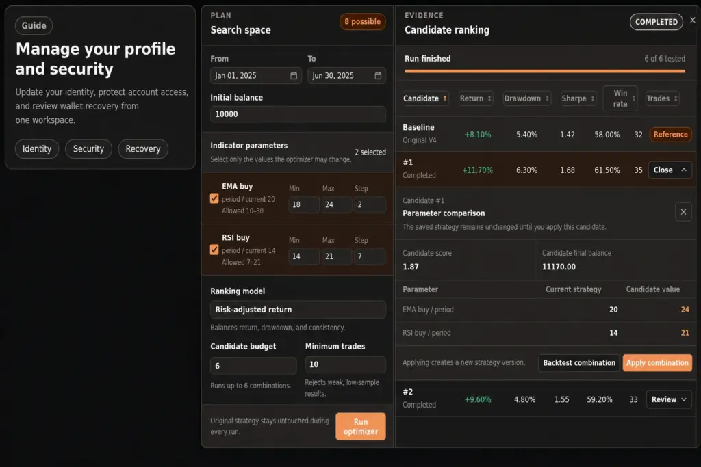Click Apply combination button

[x=657, y=363]
